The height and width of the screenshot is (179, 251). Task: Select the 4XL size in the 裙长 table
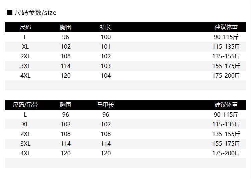pyautogui.click(x=25, y=76)
